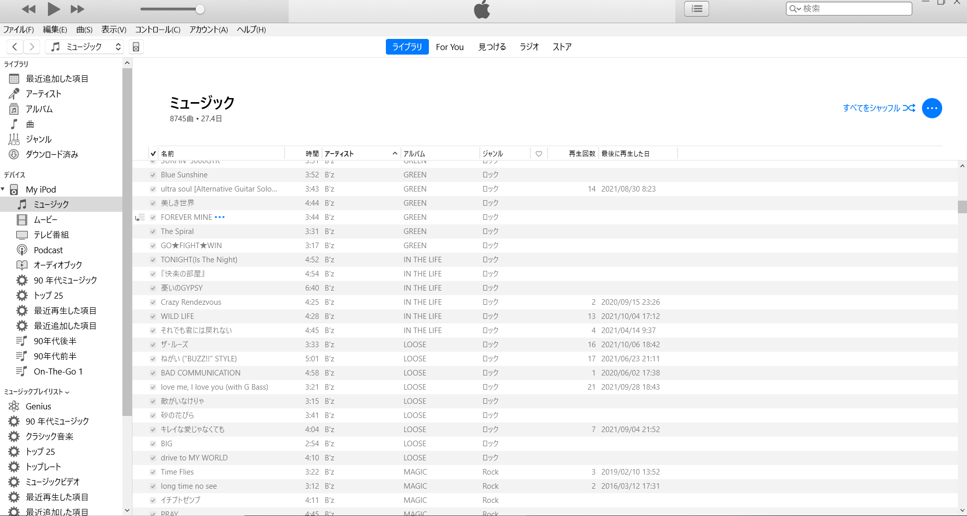Open the アカウント(A) menu
This screenshot has height=516, width=967.
[x=209, y=29]
